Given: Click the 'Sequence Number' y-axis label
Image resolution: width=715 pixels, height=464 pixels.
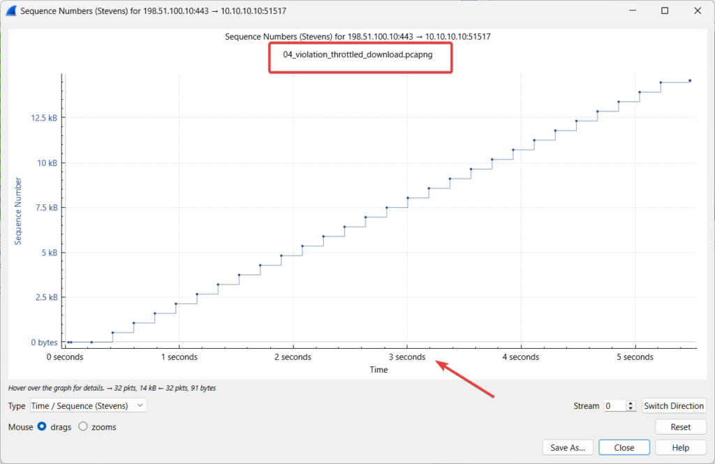Looking at the screenshot, I should 19,211.
